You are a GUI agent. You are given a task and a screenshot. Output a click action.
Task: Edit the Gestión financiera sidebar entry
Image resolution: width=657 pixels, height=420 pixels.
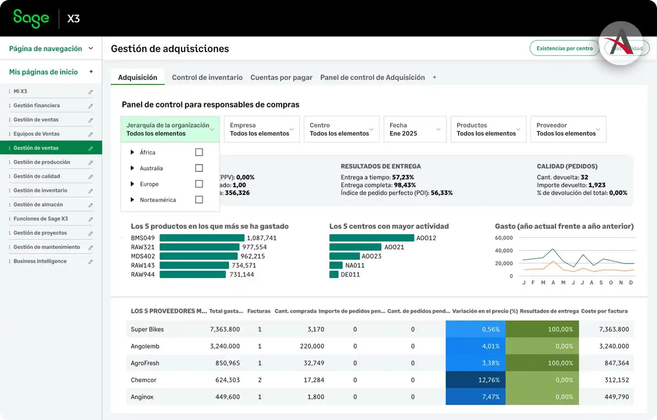[90, 106]
